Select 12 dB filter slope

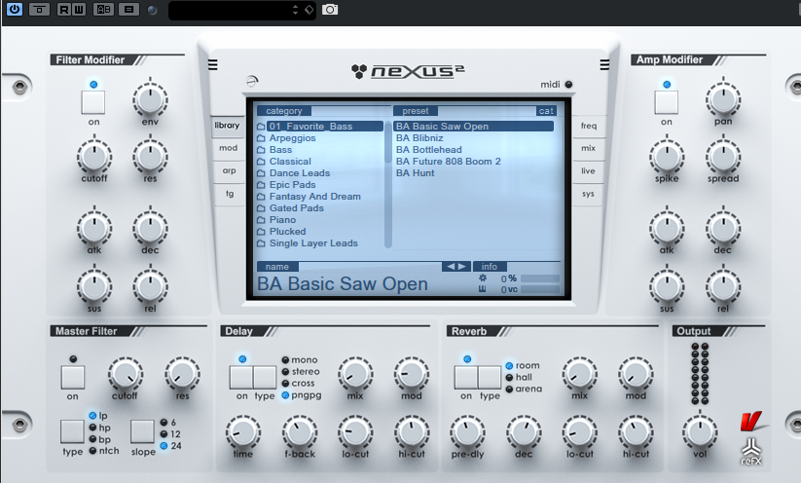pyautogui.click(x=170, y=434)
